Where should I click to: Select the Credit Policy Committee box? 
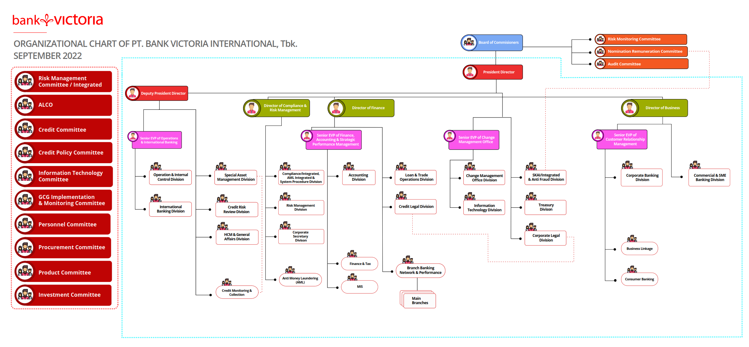pyautogui.click(x=64, y=152)
